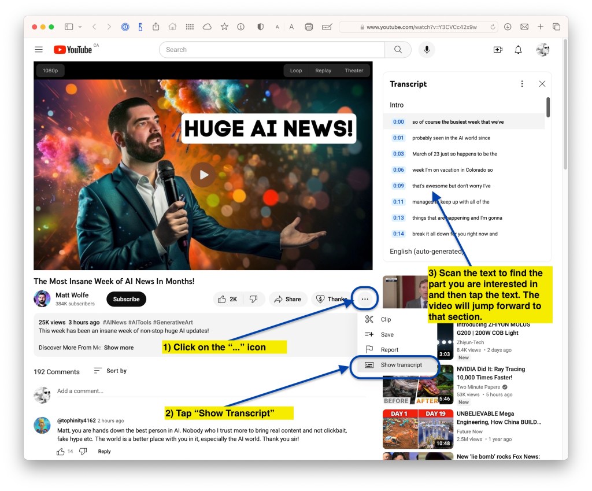This screenshot has width=592, height=491.
Task: Toggle Theater mode for the player
Action: tap(354, 71)
